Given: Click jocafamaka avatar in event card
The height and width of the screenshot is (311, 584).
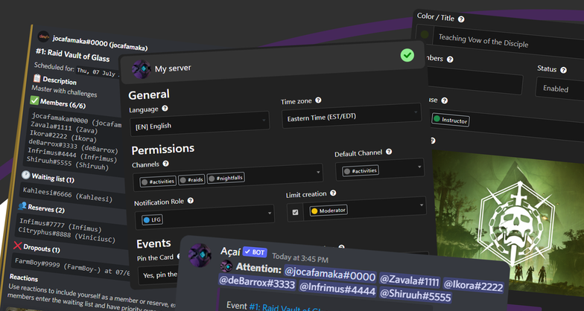Looking at the screenshot, I should (x=43, y=36).
